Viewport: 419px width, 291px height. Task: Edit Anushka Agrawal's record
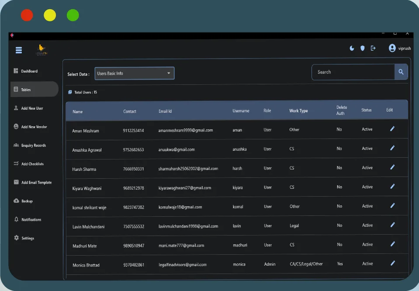(392, 148)
